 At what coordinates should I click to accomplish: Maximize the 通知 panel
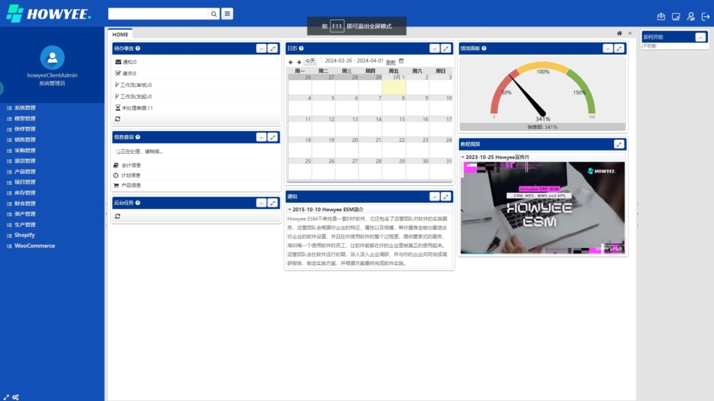click(446, 196)
